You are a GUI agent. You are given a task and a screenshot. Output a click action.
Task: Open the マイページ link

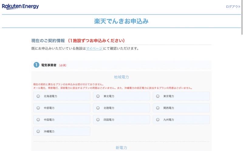[x=94, y=48]
